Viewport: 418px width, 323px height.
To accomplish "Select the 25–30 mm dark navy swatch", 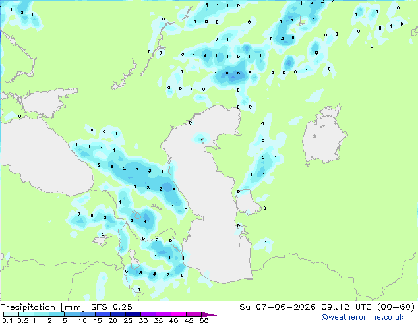I will pyautogui.click(x=133, y=314).
